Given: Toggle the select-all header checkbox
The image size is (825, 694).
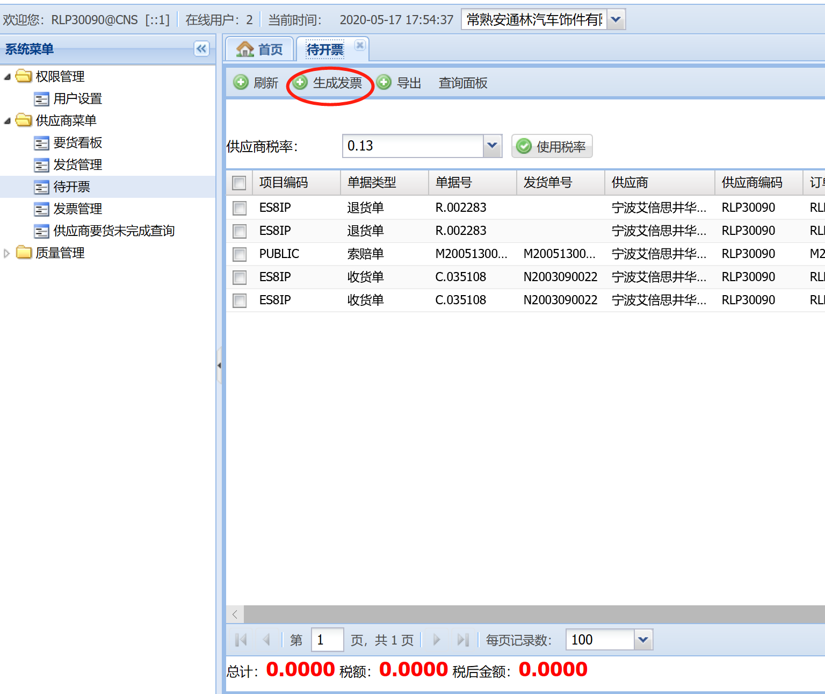Looking at the screenshot, I should click(239, 183).
